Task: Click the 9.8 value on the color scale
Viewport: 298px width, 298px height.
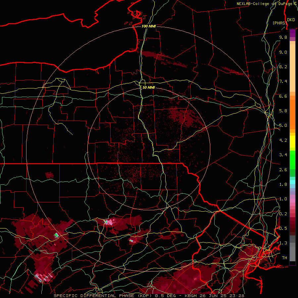Action: coord(283,37)
